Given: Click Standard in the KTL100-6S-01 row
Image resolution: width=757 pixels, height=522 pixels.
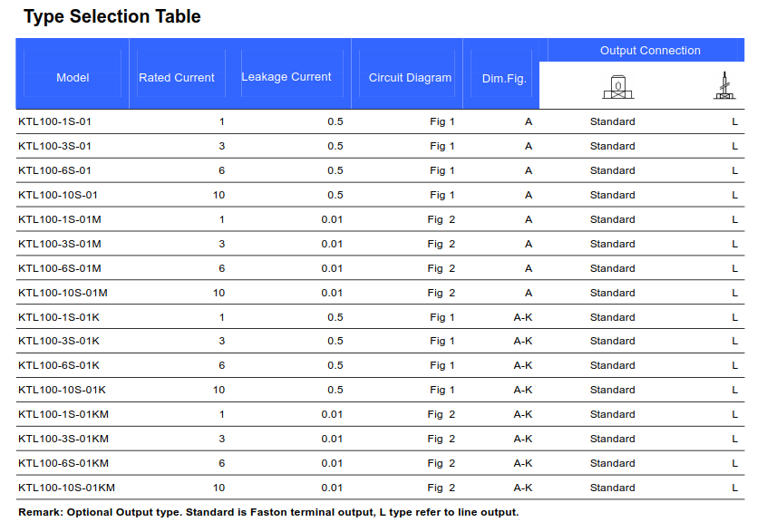Looking at the screenshot, I should pos(612,170).
